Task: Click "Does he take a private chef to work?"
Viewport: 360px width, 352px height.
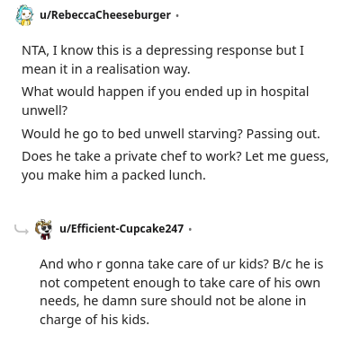Action: 131,156
